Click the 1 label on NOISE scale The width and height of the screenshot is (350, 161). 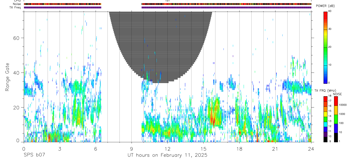tap(339, 141)
